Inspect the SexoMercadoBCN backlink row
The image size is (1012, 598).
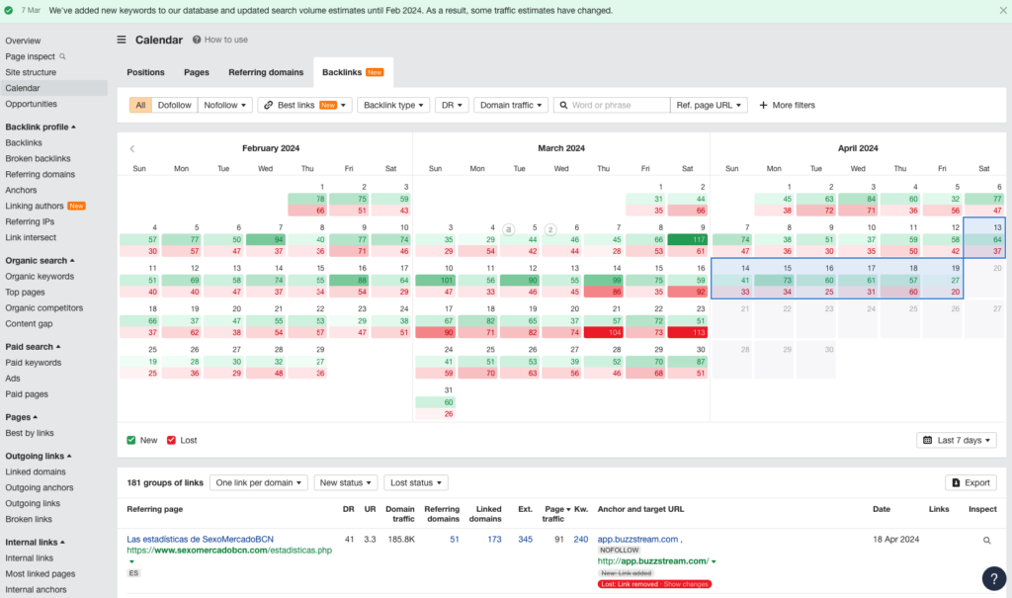click(985, 540)
